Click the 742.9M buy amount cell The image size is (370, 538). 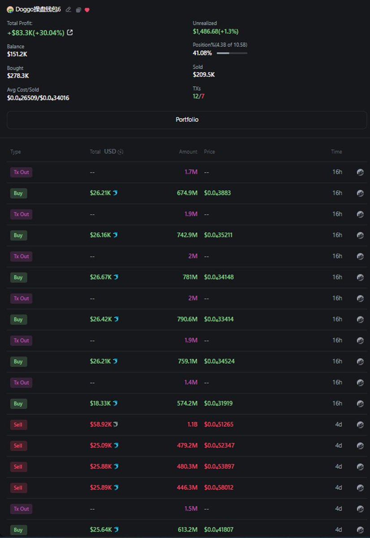[x=187, y=235]
